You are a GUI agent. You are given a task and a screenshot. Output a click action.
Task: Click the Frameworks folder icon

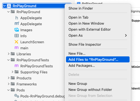(13, 84)
